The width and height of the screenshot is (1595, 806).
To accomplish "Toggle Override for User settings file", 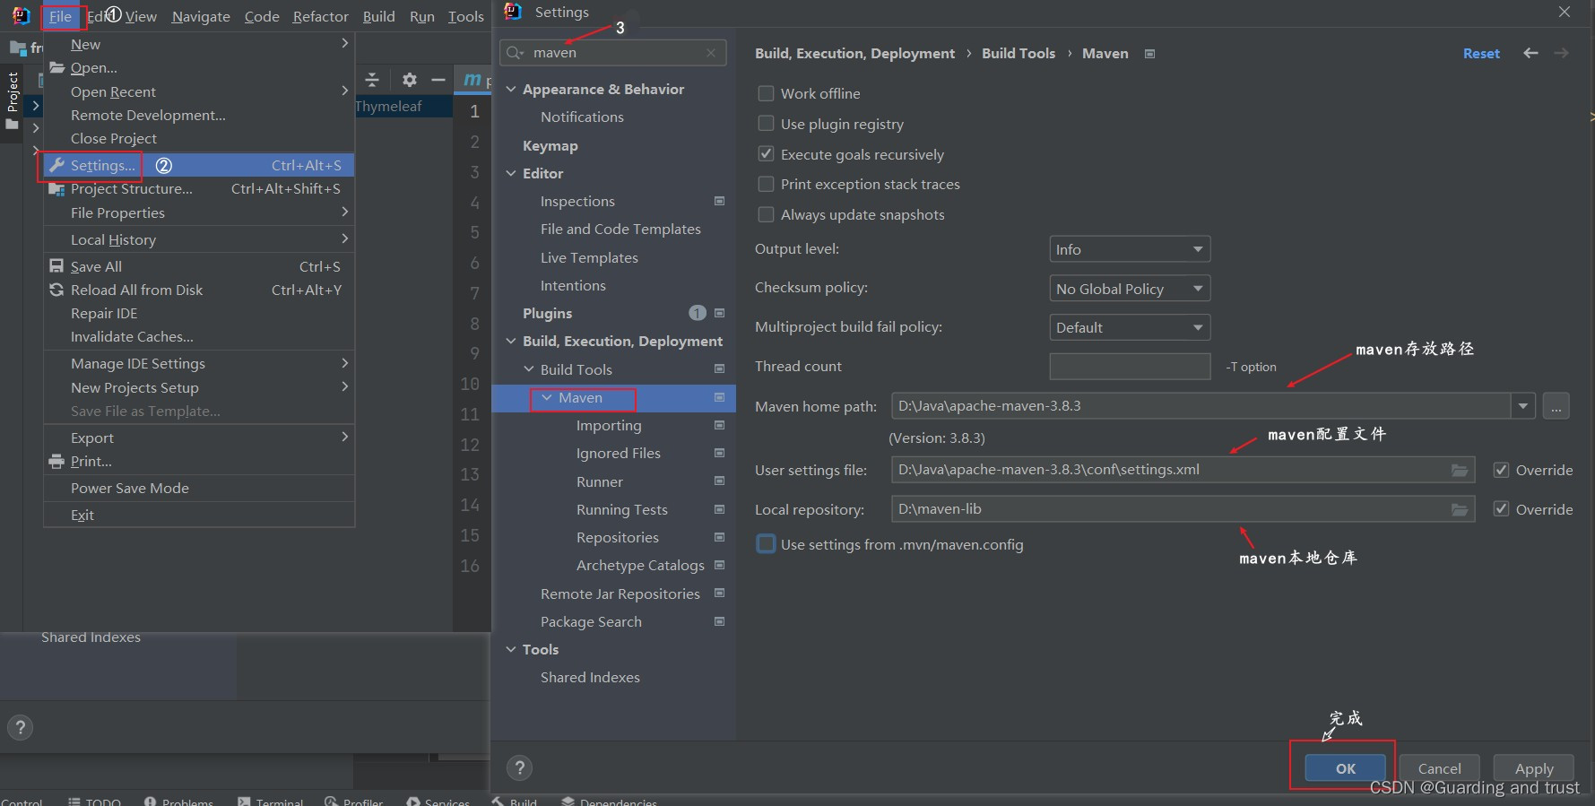I will tap(1501, 470).
